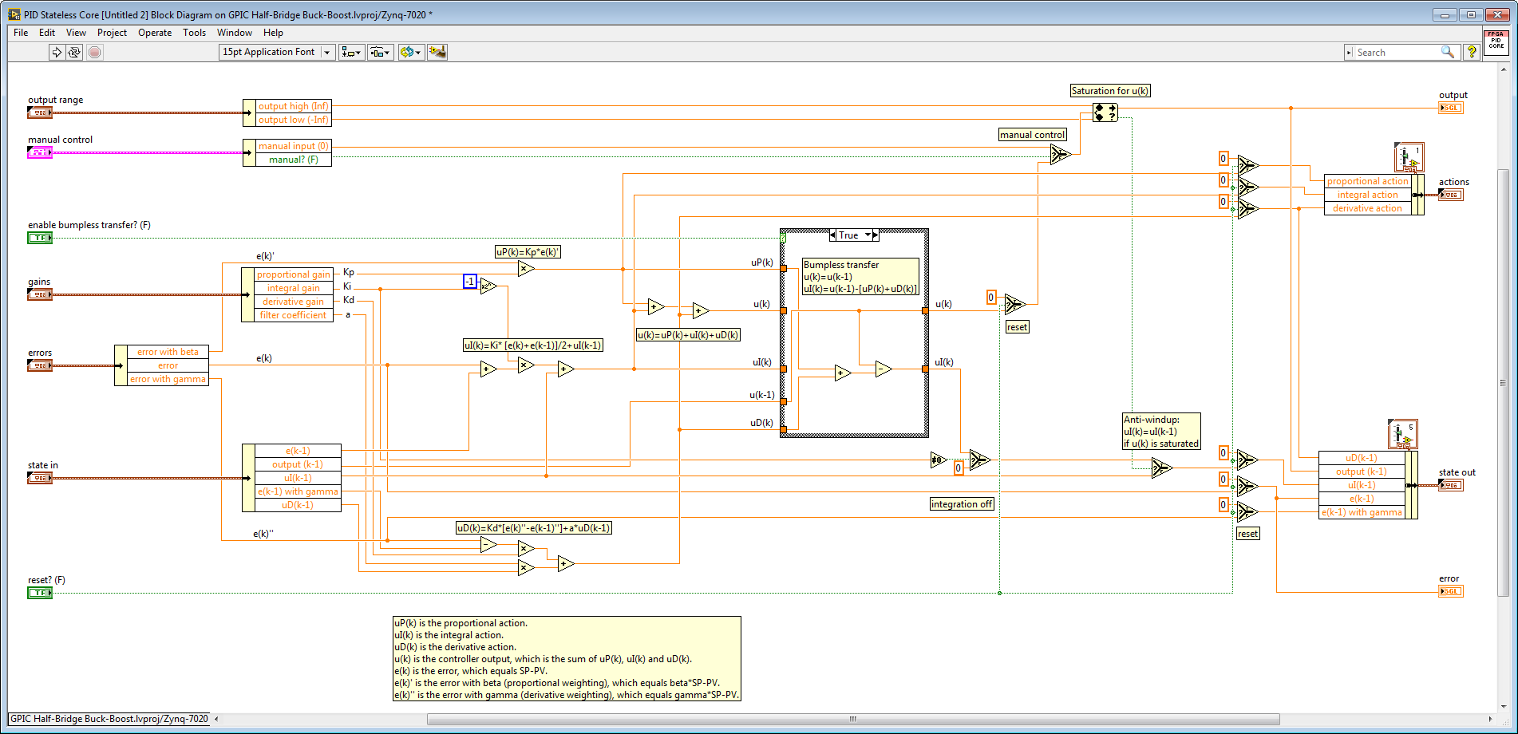Select the integration off Select node
Screen dimensions: 1518x734
tap(979, 459)
